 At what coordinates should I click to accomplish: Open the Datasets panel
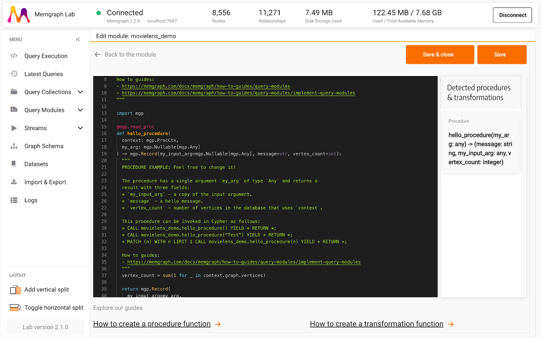36,164
